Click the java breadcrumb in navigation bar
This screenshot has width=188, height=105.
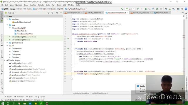36,9
